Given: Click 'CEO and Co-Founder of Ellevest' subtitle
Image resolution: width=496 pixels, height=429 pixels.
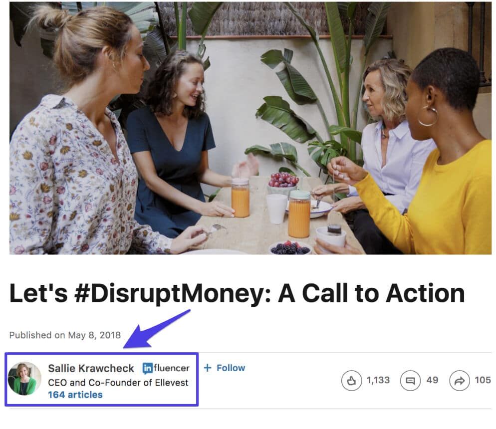Looking at the screenshot, I should pyautogui.click(x=118, y=383).
